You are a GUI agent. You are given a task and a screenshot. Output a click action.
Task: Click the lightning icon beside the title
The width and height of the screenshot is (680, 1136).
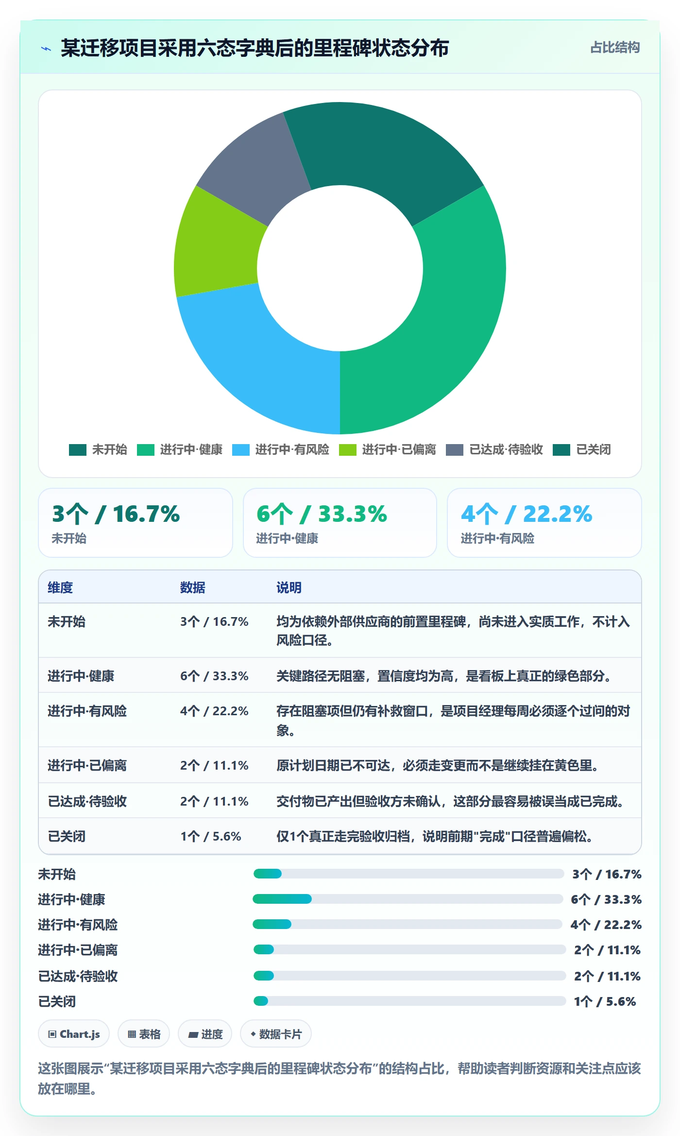(x=46, y=49)
